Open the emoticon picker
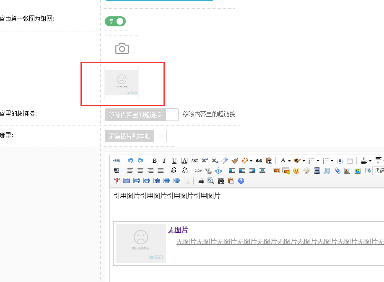 [296, 171]
